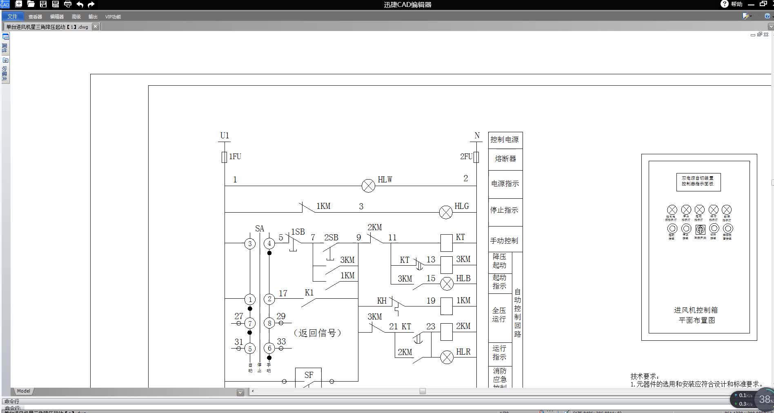The image size is (774, 413).
Task: Click the CAD application logo icon
Action: click(4, 4)
